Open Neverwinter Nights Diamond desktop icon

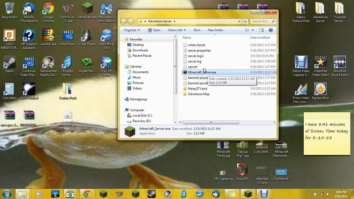coord(48,66)
